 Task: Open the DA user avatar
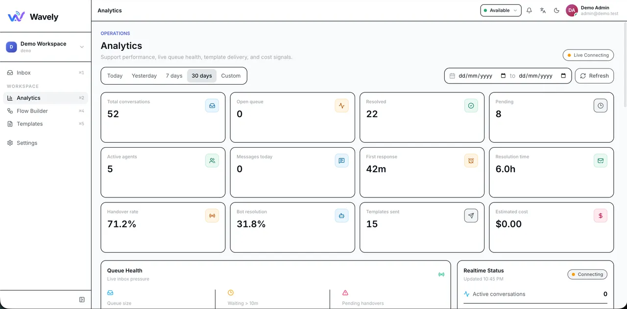coord(572,10)
